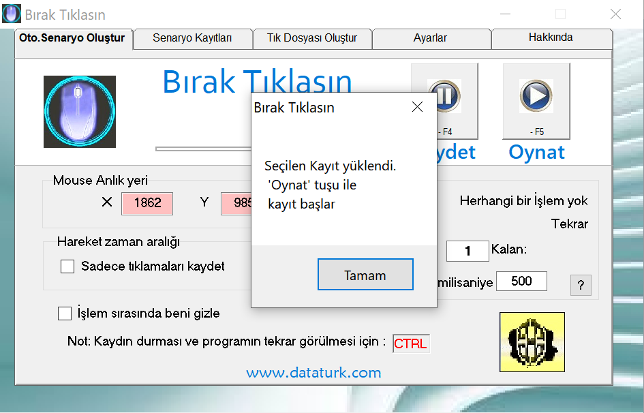The image size is (644, 413).
Task: Enable Sadece tıklamaları kaydet checkbox
Action: pyautogui.click(x=67, y=266)
